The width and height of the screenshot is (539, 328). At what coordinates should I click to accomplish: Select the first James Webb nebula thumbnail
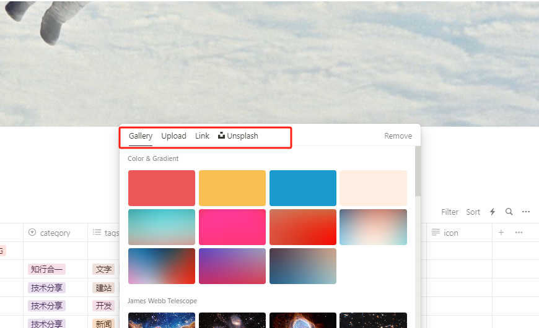(162, 320)
